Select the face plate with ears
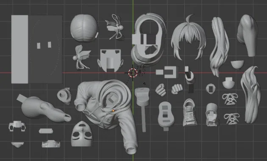 pyautogui.click(x=110, y=60)
